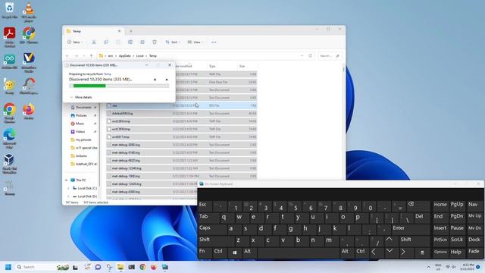Image resolution: width=485 pixels, height=273 pixels.
Task: Expand the Local Disk (C:) tree node
Action: coord(68,188)
